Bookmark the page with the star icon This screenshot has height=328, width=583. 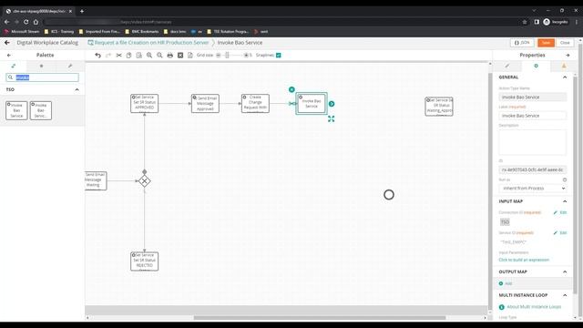525,22
